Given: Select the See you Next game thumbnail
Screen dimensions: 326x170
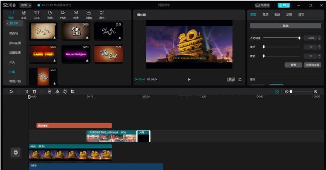Looking at the screenshot, I should click(76, 54).
